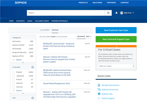Collapse Language section with minus icon
Image resolution: width=147 pixels, height=101 pixels.
(x=33, y=67)
